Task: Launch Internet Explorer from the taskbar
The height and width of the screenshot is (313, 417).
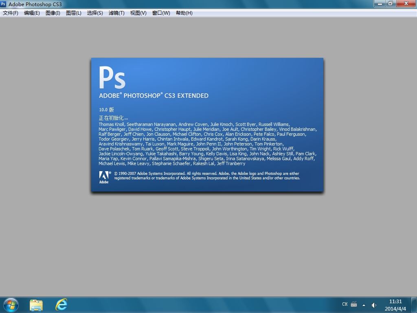Action: pos(61,304)
